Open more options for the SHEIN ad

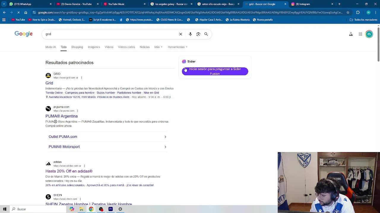click(80, 199)
